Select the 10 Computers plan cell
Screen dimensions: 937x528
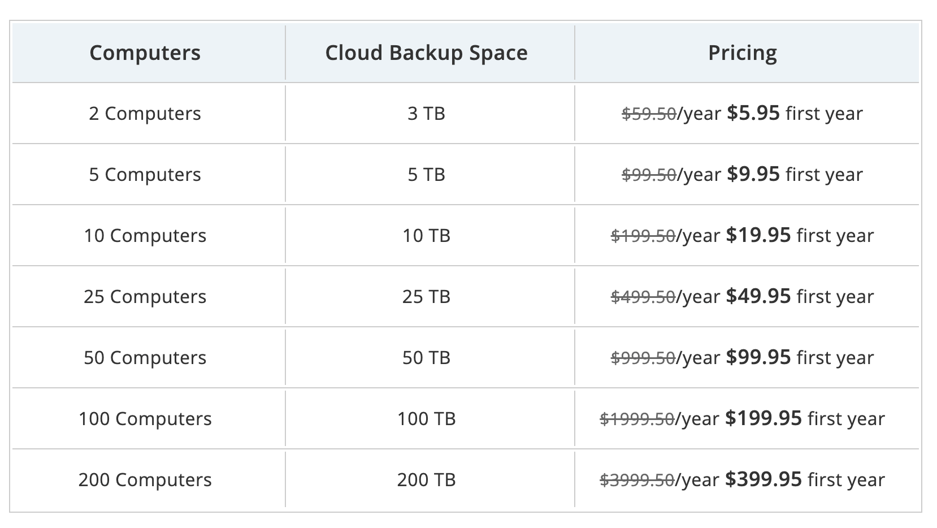click(145, 236)
